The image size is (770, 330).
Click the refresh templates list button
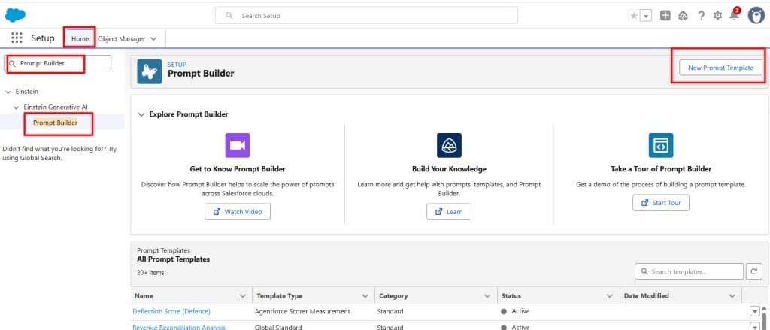[754, 271]
